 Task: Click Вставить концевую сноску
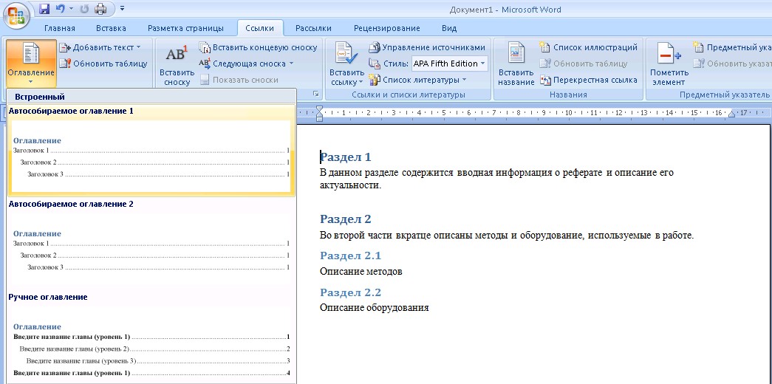click(x=258, y=47)
